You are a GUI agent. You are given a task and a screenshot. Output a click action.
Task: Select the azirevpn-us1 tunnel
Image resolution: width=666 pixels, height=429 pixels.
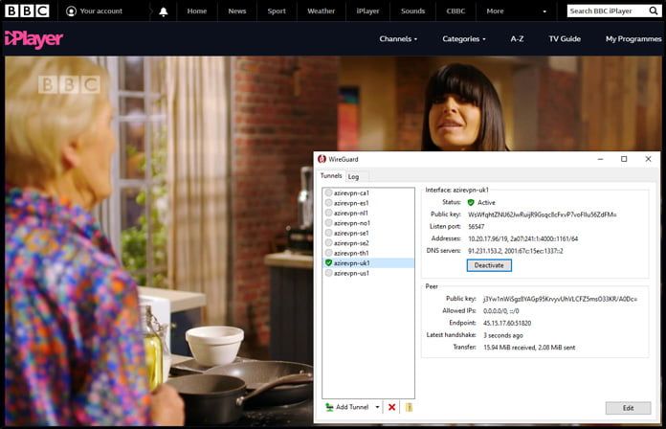(367, 273)
